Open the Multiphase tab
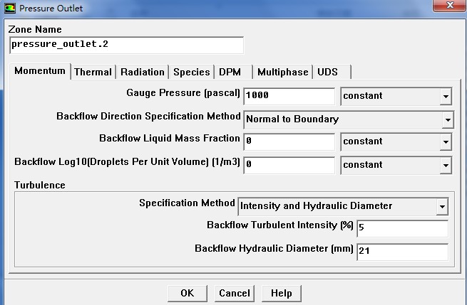 282,72
